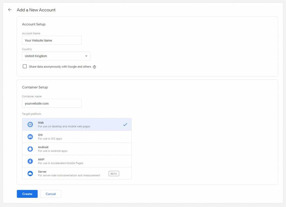Image resolution: width=286 pixels, height=207 pixels.
Task: Pick the AMP target platform option
Action: pos(77,161)
